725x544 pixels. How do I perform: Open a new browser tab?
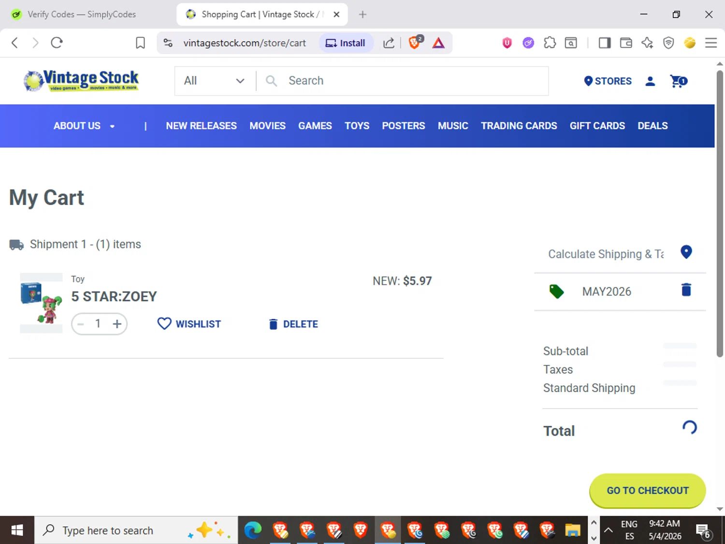pos(362,15)
